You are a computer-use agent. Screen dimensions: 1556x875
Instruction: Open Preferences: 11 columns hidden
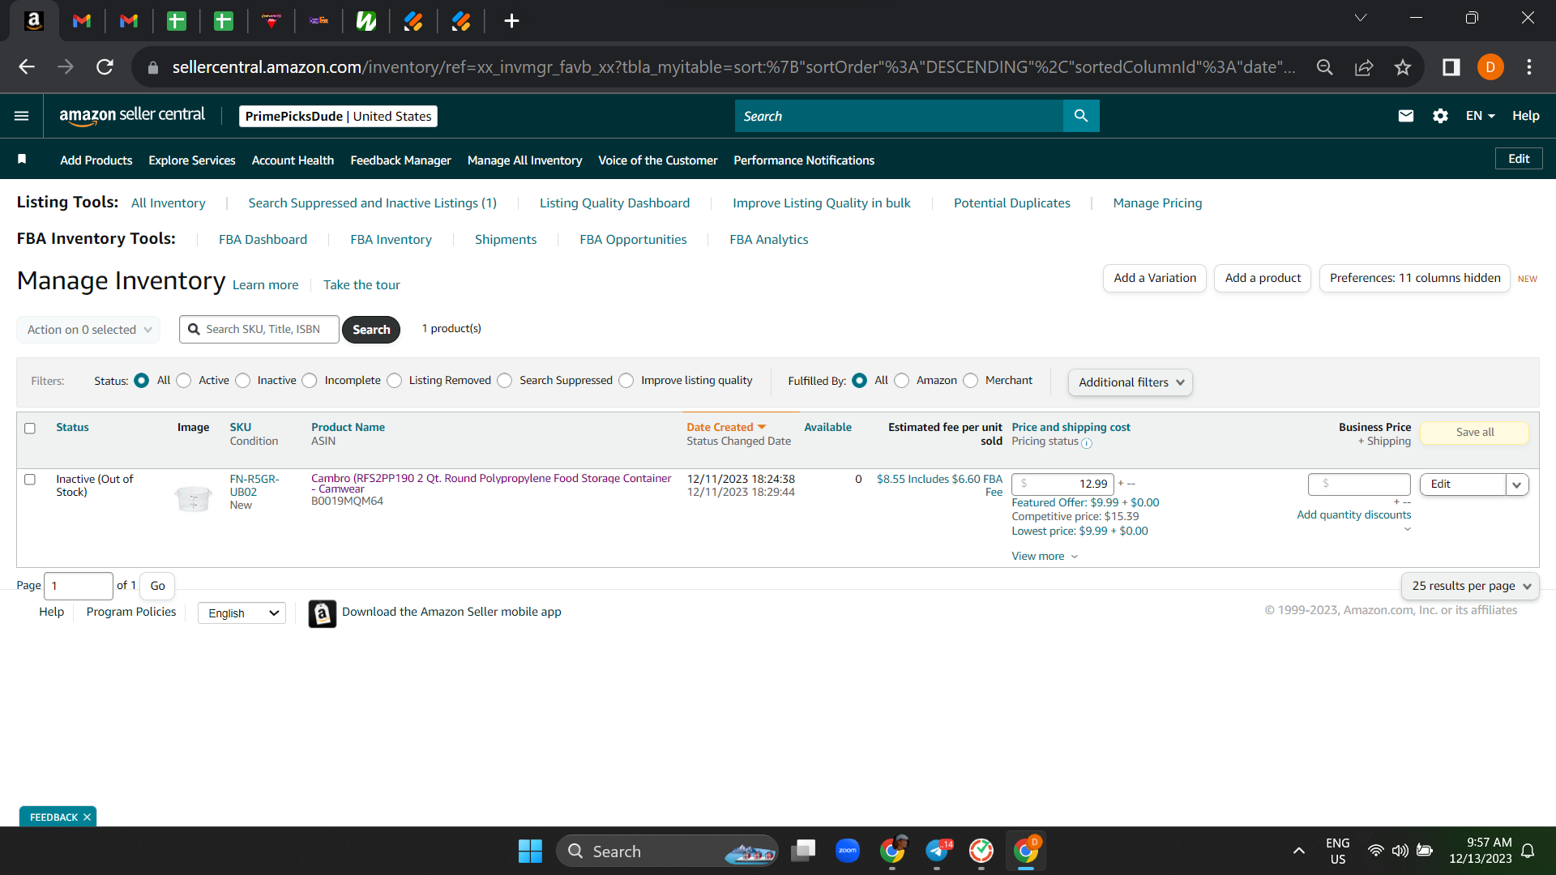pyautogui.click(x=1415, y=278)
